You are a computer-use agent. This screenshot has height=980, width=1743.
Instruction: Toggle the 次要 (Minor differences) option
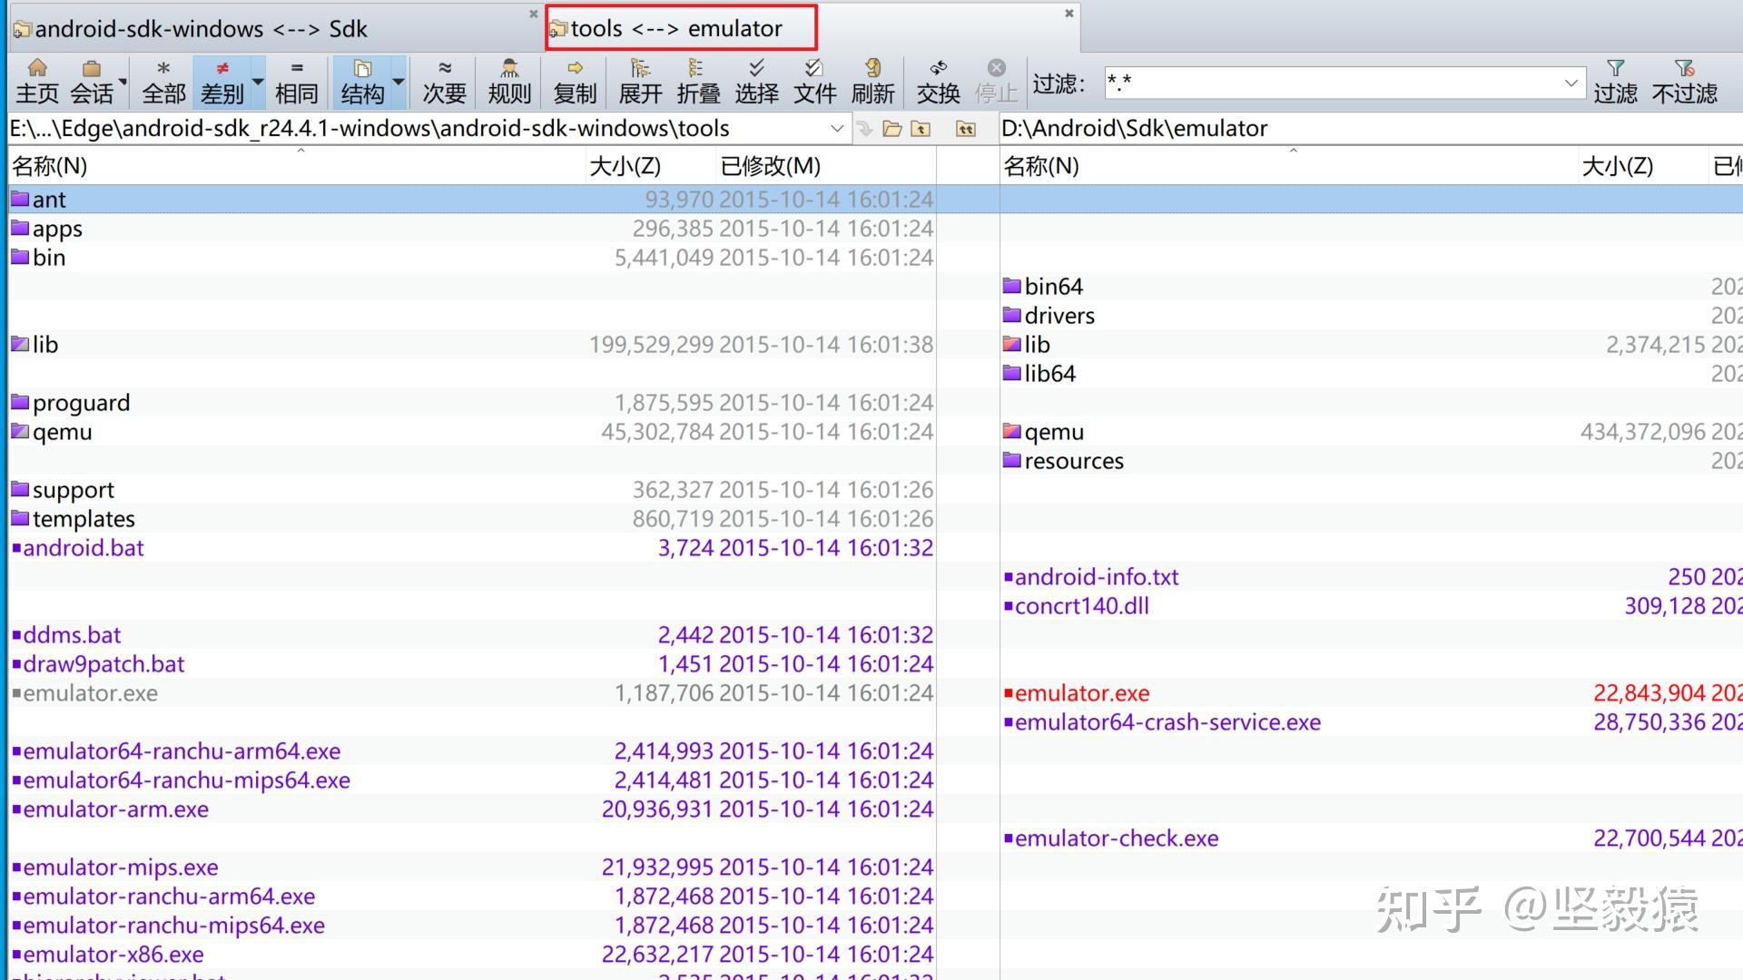click(444, 81)
